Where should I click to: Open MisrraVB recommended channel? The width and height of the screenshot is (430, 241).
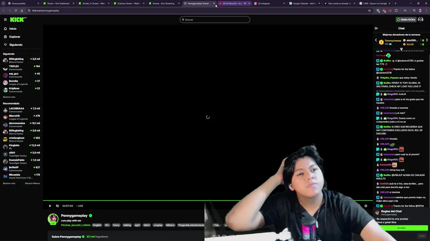tap(21, 117)
